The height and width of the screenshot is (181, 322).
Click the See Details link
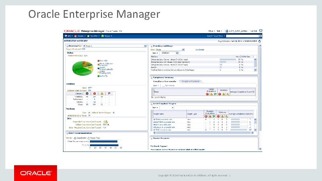pyautogui.click(x=200, y=50)
